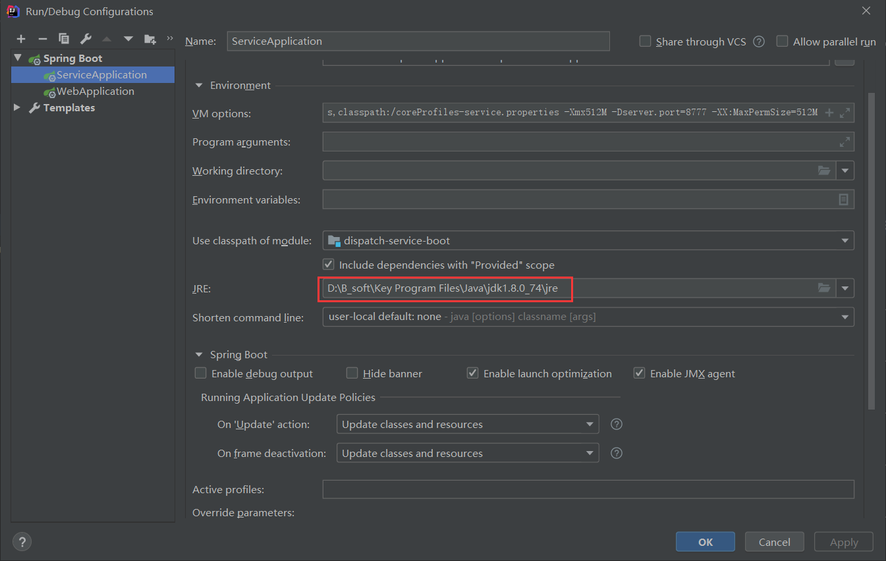This screenshot has height=561, width=886.
Task: Open edit templates with the wrench icon
Action: [85, 38]
